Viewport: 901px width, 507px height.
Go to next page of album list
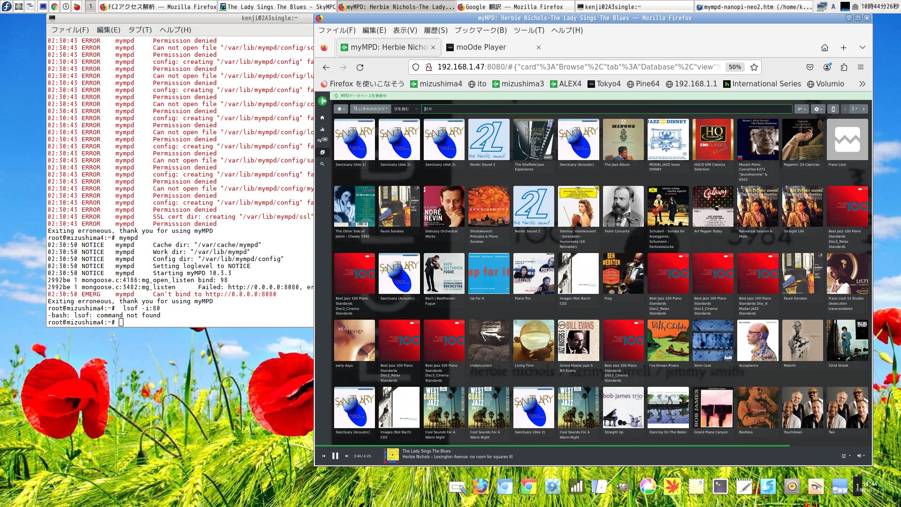coord(863,109)
